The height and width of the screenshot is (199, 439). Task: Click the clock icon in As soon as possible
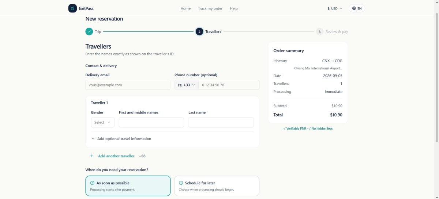pyautogui.click(x=92, y=183)
